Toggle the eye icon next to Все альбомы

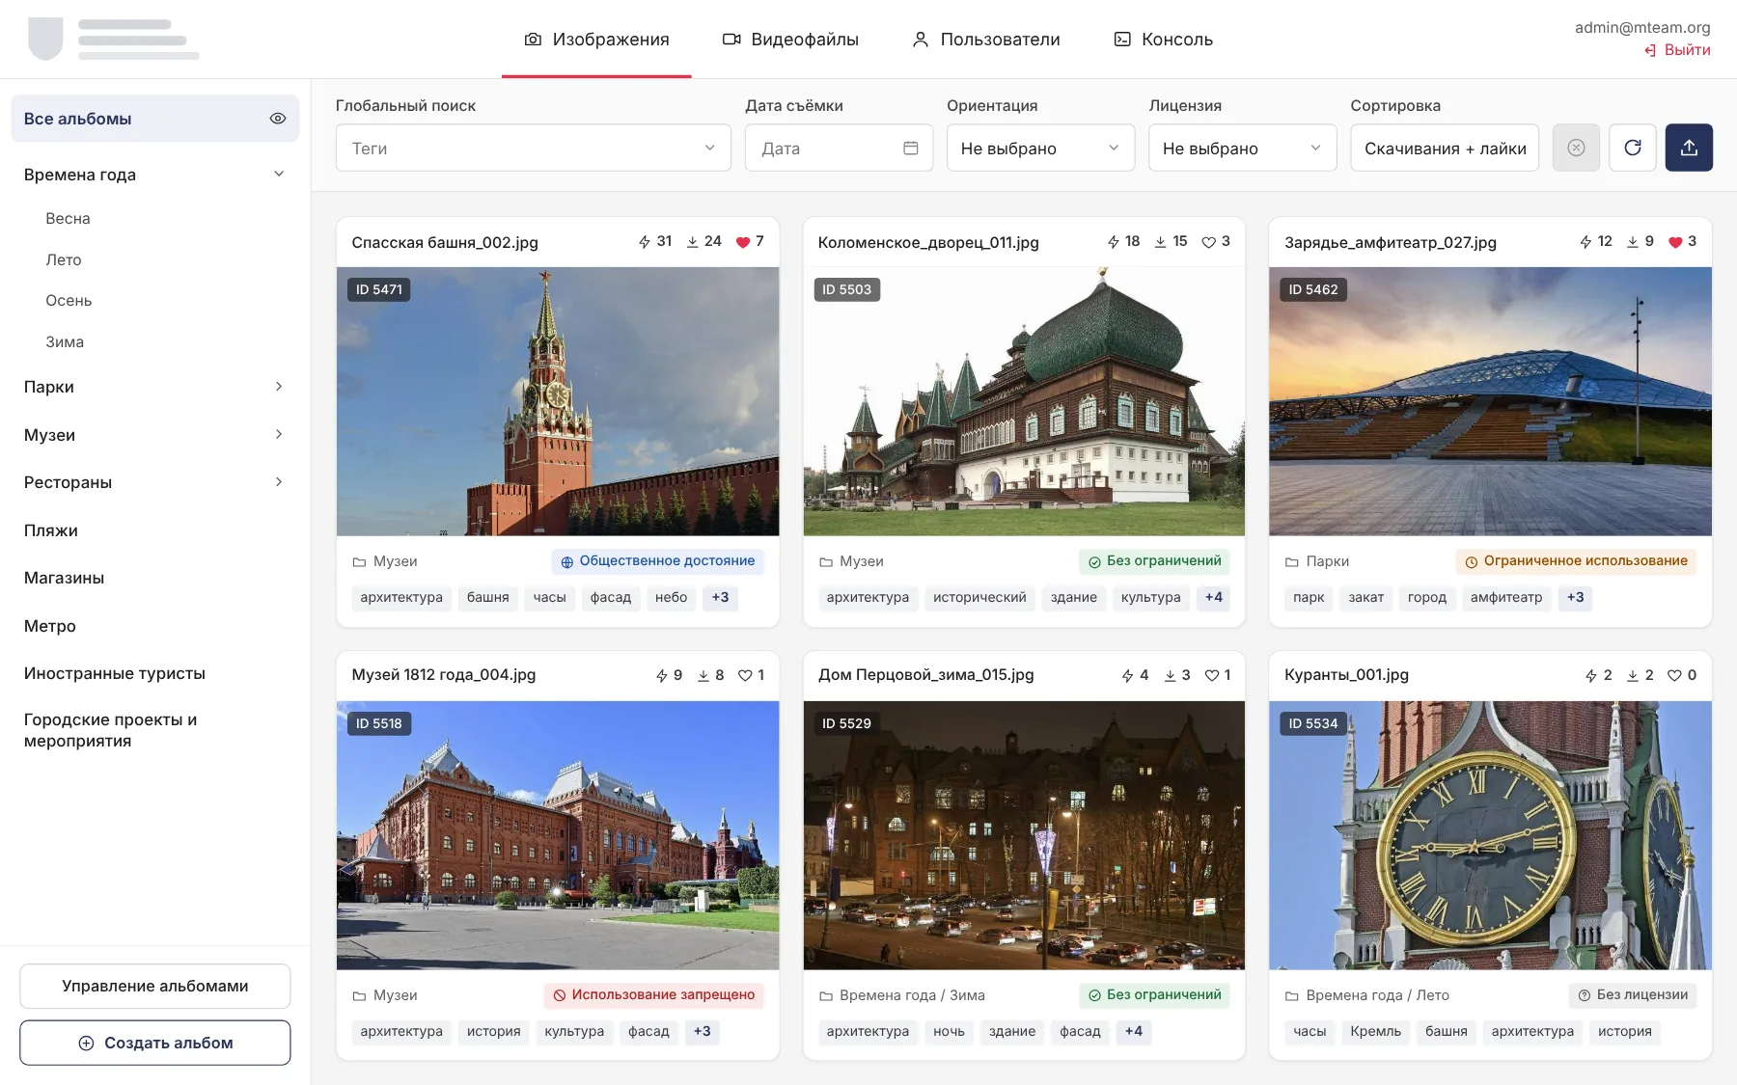[278, 119]
